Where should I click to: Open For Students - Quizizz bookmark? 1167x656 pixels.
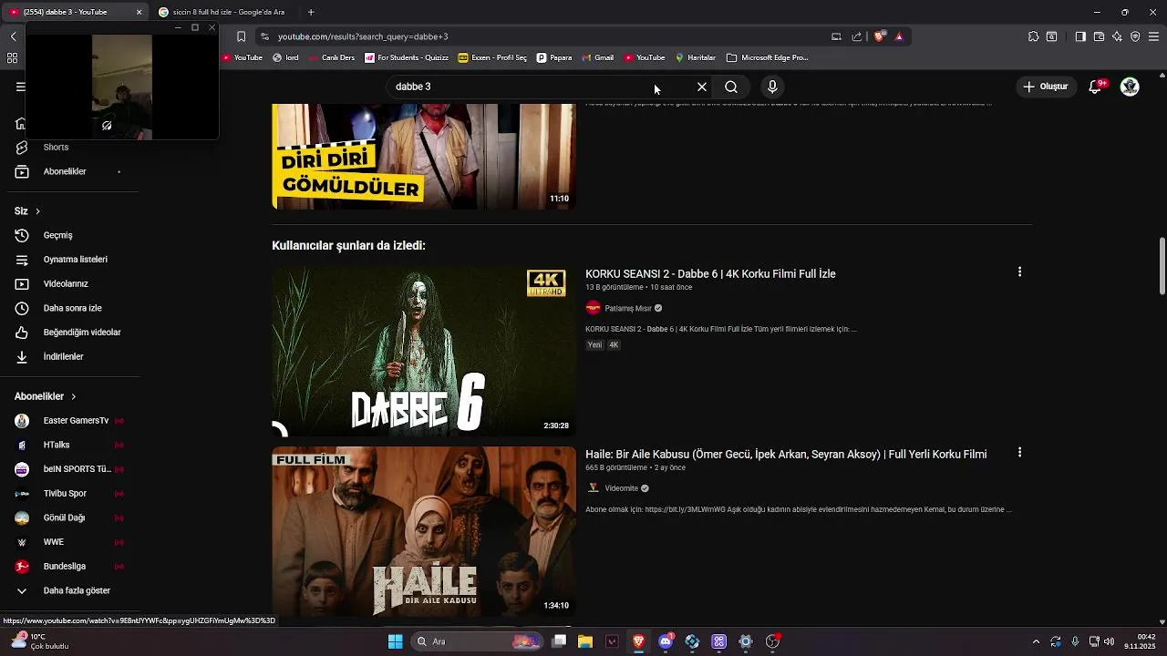point(406,57)
